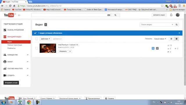
Task: Click the comments count icon
Action: pyautogui.click(x=168, y=52)
